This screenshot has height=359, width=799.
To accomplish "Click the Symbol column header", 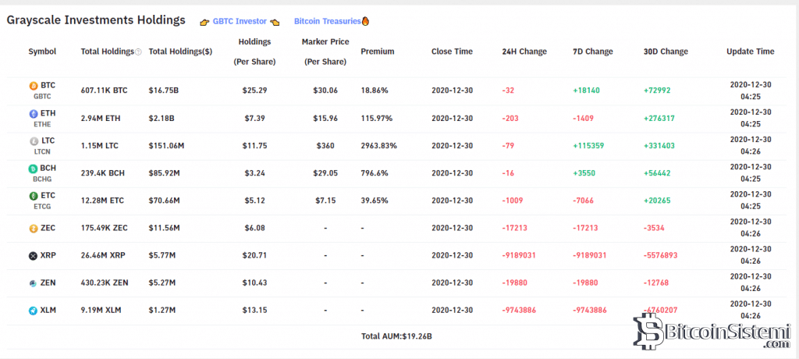I will tap(42, 52).
